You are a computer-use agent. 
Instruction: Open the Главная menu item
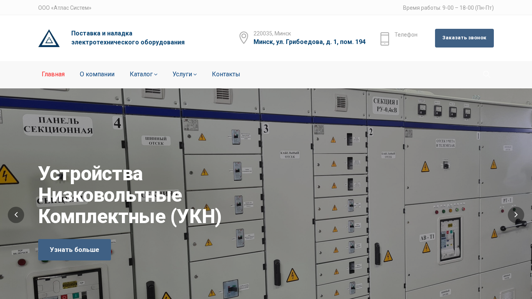point(53,74)
